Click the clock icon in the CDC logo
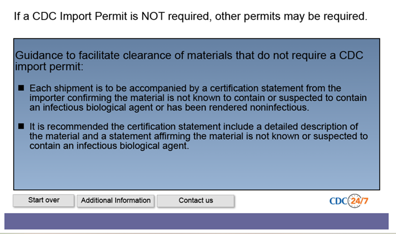This screenshot has width=396, height=234. pyautogui.click(x=355, y=201)
